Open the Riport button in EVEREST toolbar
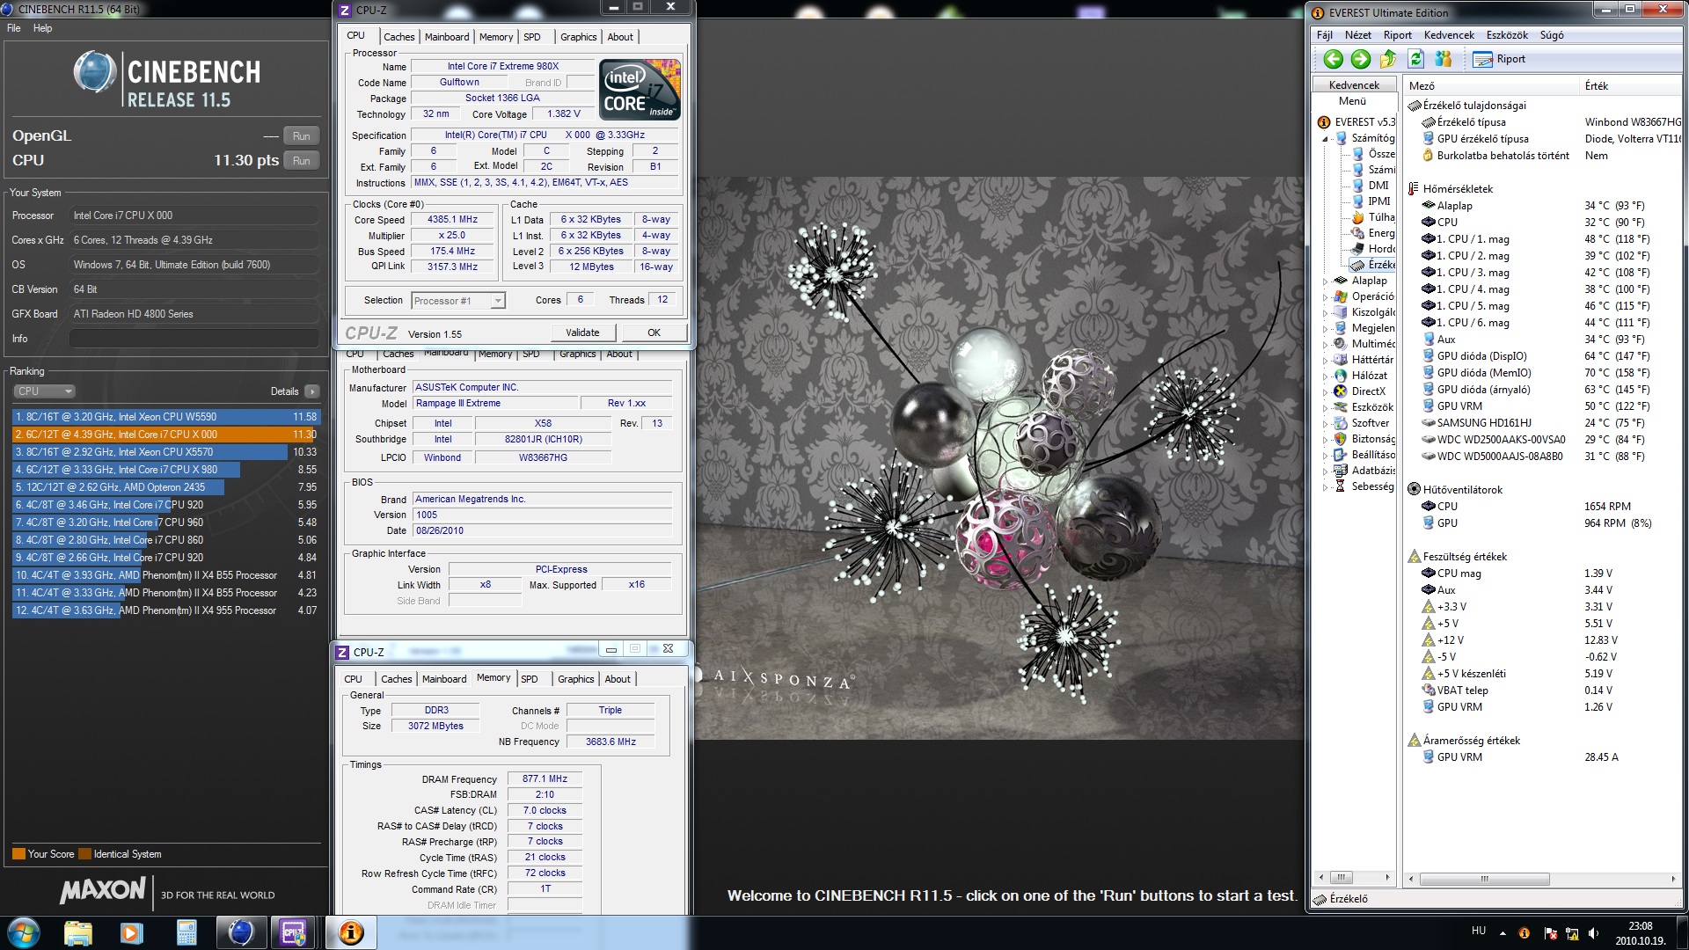This screenshot has height=950, width=1689. [1500, 59]
